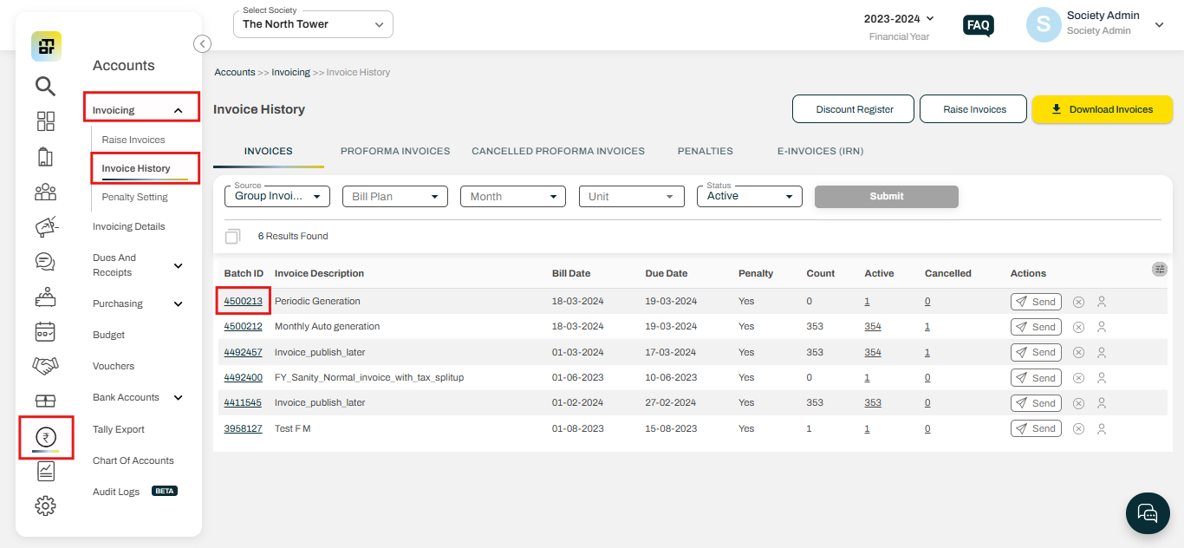Open batch 4492457 invoice link
Screen dimensions: 1184x548
coord(243,351)
